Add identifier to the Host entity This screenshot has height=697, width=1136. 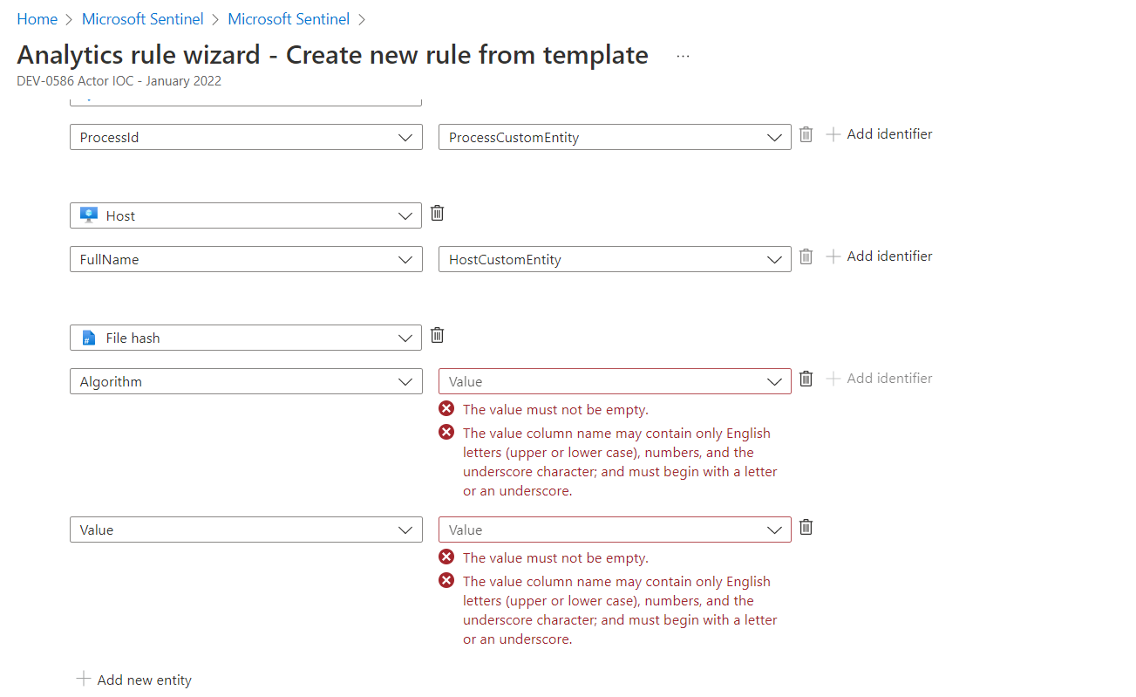click(879, 256)
